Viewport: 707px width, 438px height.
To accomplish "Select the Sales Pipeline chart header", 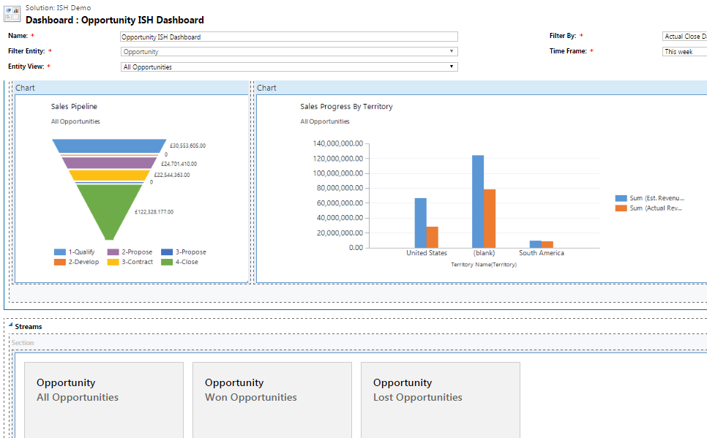I will [x=131, y=88].
